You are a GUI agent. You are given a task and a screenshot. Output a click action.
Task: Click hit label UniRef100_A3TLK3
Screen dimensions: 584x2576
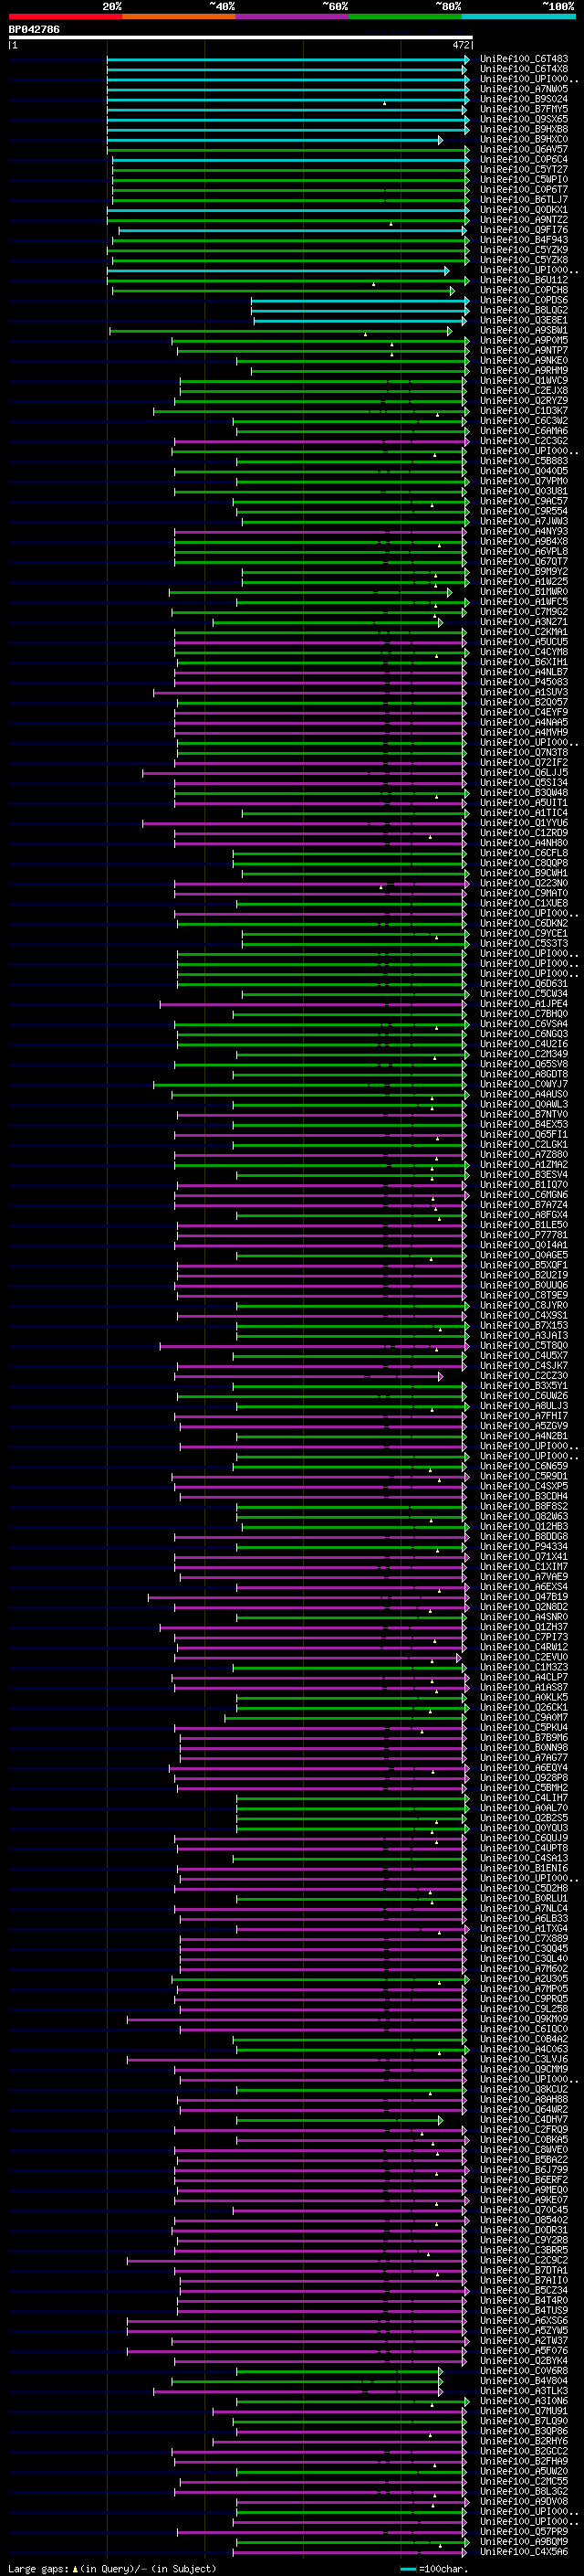coord(524,2390)
